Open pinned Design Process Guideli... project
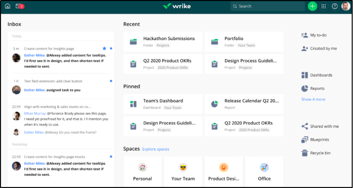Screen dimensions: 353x188 tap(163, 126)
